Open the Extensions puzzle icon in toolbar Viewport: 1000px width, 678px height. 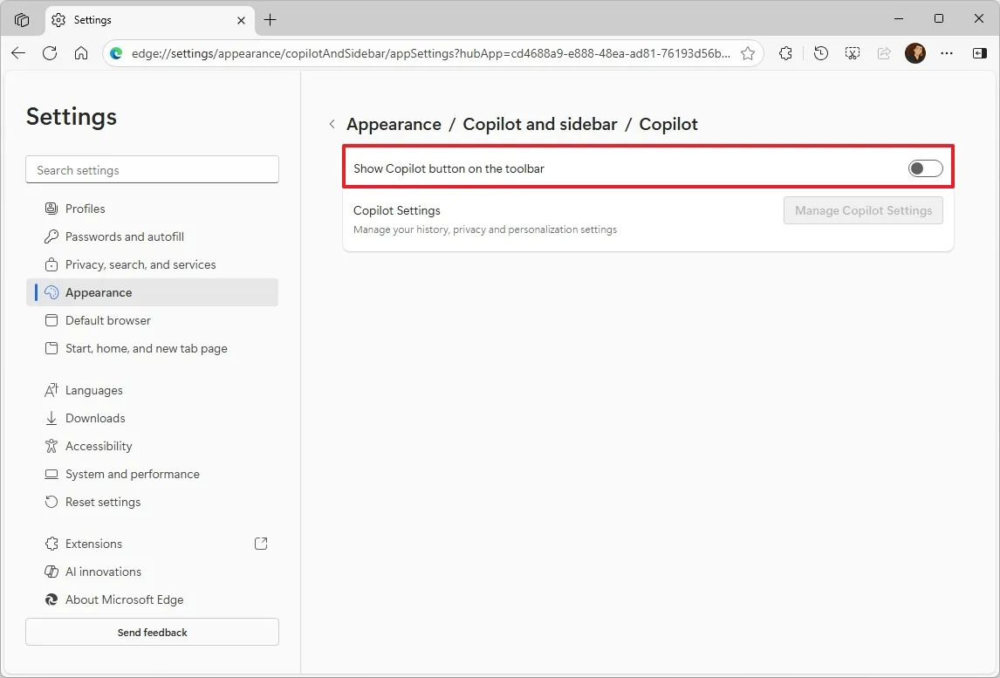(x=784, y=53)
